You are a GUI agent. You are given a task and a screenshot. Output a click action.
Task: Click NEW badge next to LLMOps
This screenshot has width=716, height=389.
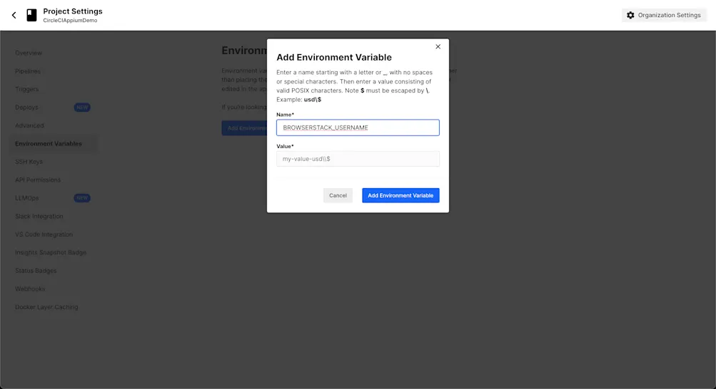tap(82, 198)
